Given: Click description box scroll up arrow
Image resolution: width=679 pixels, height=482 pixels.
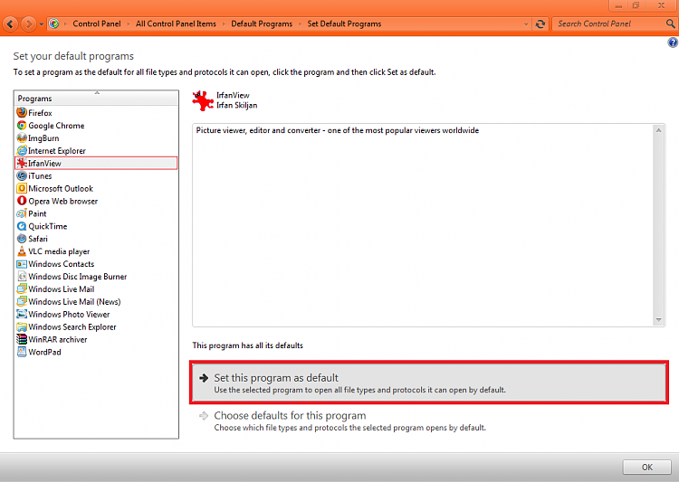Looking at the screenshot, I should 659,130.
